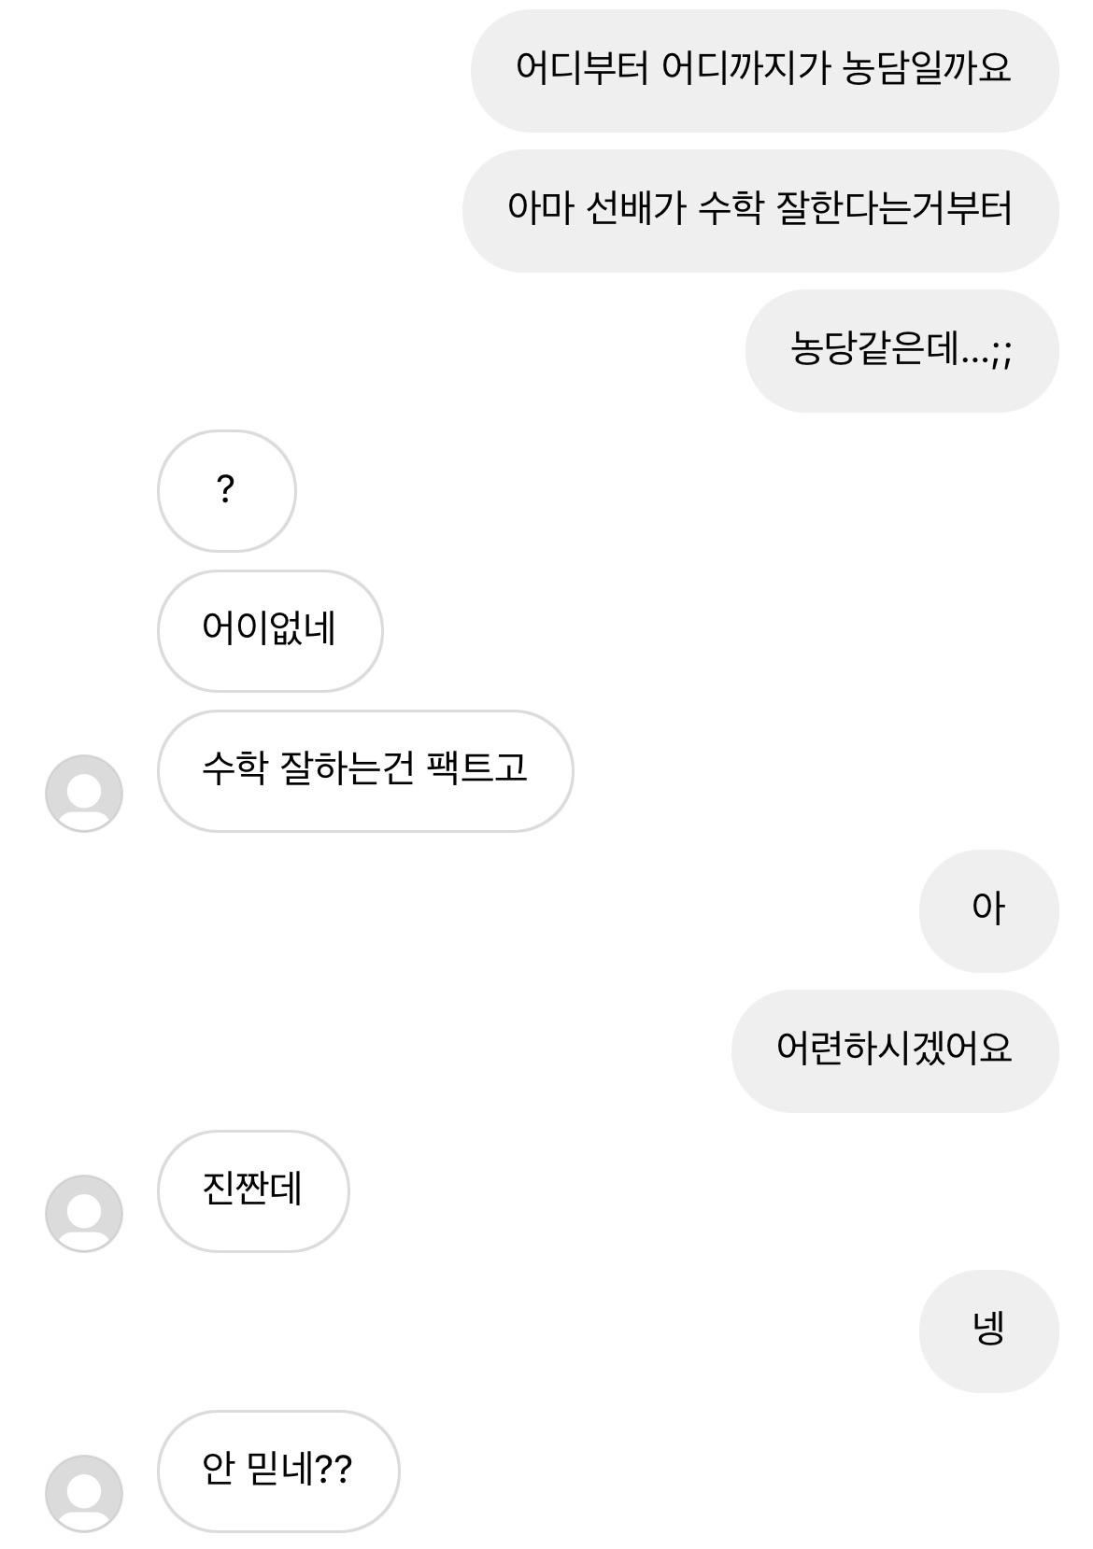Click the sent "아" message bubble
Viewport: 1093px width, 1549px height.
pyautogui.click(x=988, y=910)
